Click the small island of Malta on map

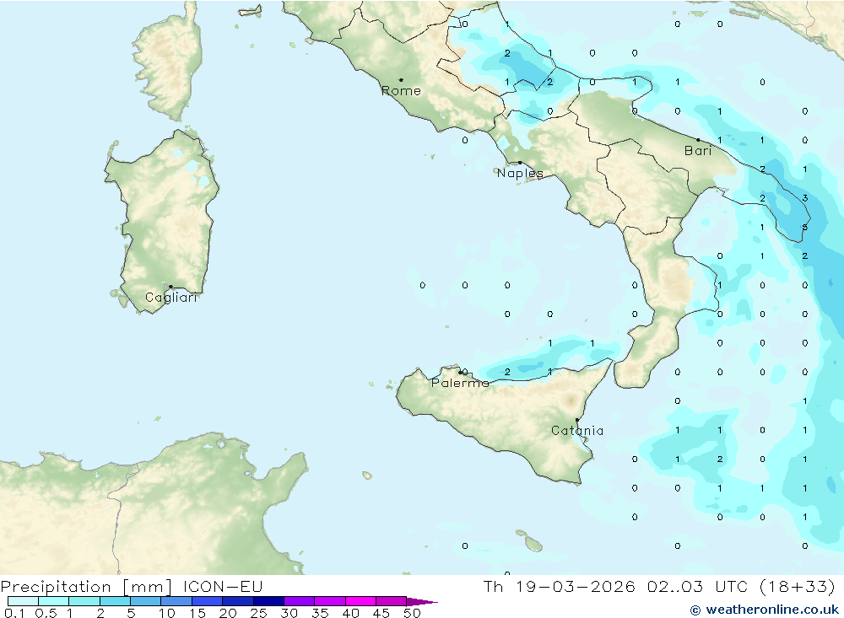[533, 545]
